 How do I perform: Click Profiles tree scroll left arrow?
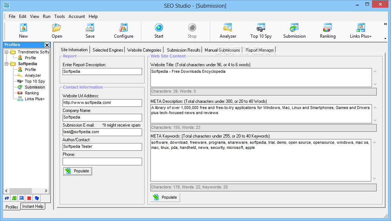pyautogui.click(x=6, y=191)
